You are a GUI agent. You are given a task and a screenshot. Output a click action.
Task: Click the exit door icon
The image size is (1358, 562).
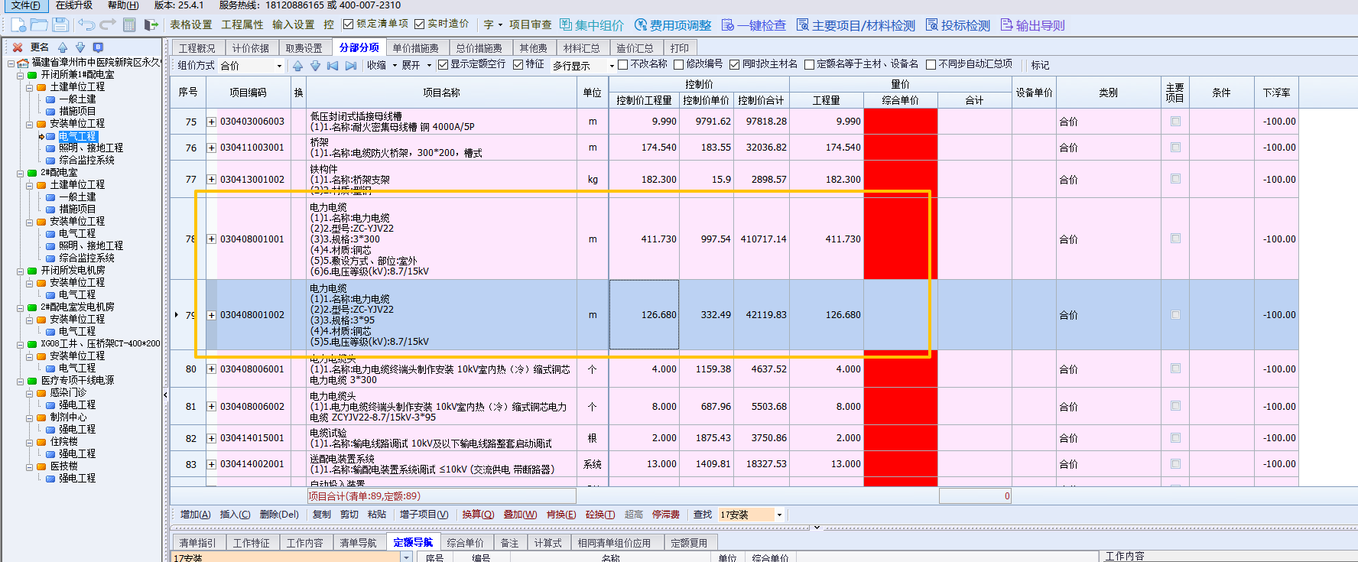(x=151, y=24)
